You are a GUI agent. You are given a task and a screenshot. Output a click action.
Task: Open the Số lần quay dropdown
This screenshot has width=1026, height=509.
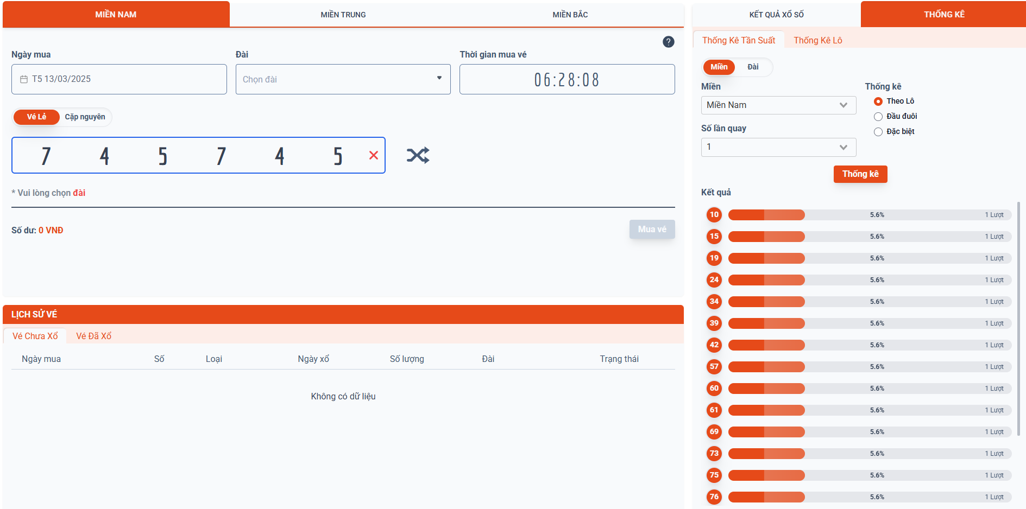[x=778, y=147]
